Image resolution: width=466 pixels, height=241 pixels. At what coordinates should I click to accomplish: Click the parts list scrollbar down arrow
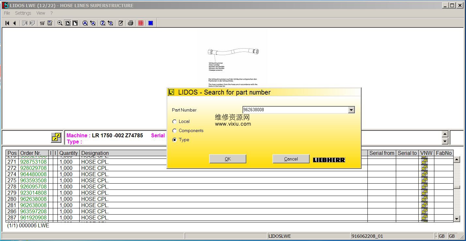click(457, 219)
